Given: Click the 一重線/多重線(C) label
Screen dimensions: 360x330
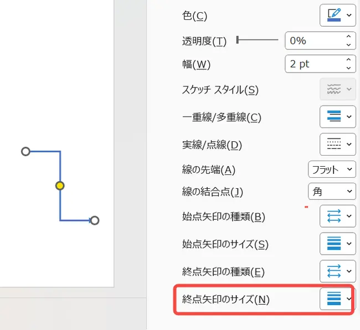Looking at the screenshot, I should click(x=222, y=117).
